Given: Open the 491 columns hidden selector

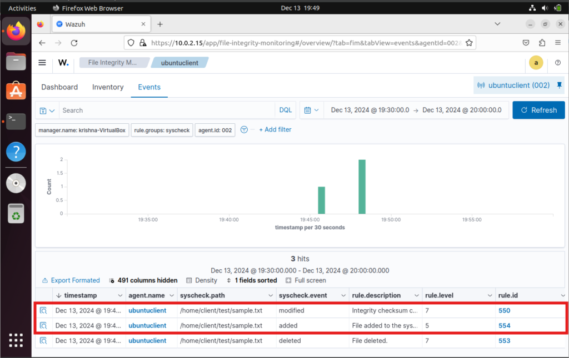Looking at the screenshot, I should coord(143,280).
